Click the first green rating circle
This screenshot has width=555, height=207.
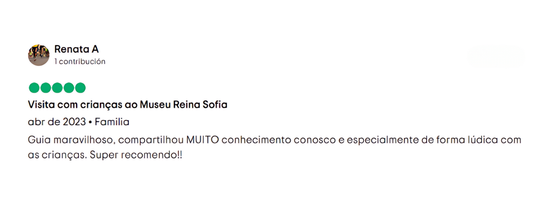point(34,88)
